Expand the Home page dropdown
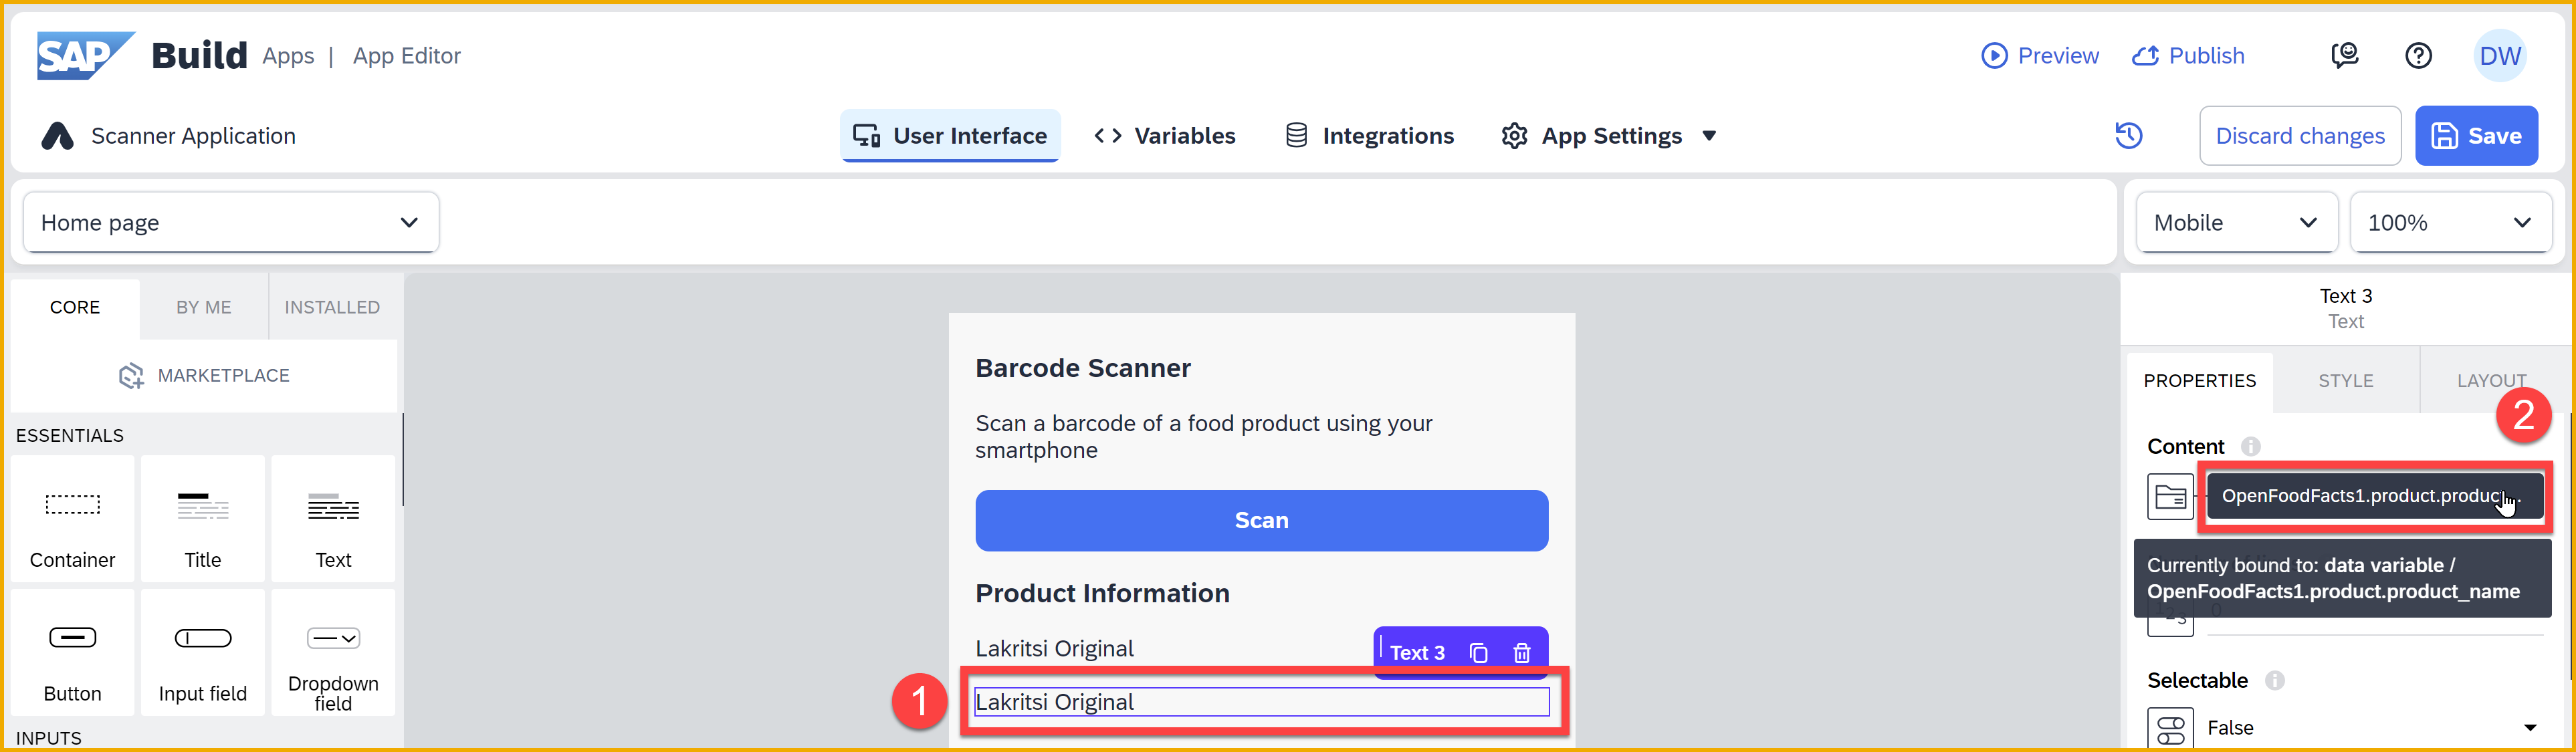Image resolution: width=2576 pixels, height=752 pixels. coord(231,222)
